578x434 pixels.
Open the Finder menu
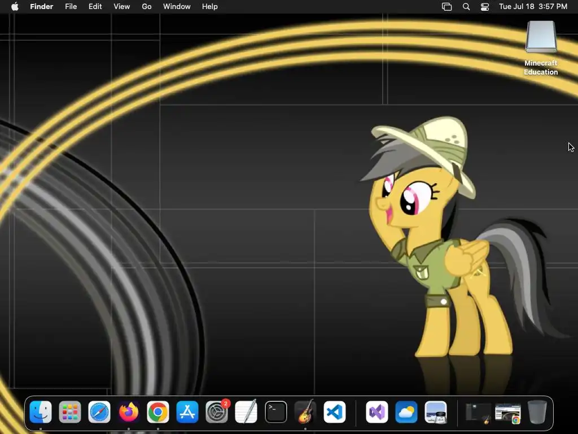[x=42, y=7]
